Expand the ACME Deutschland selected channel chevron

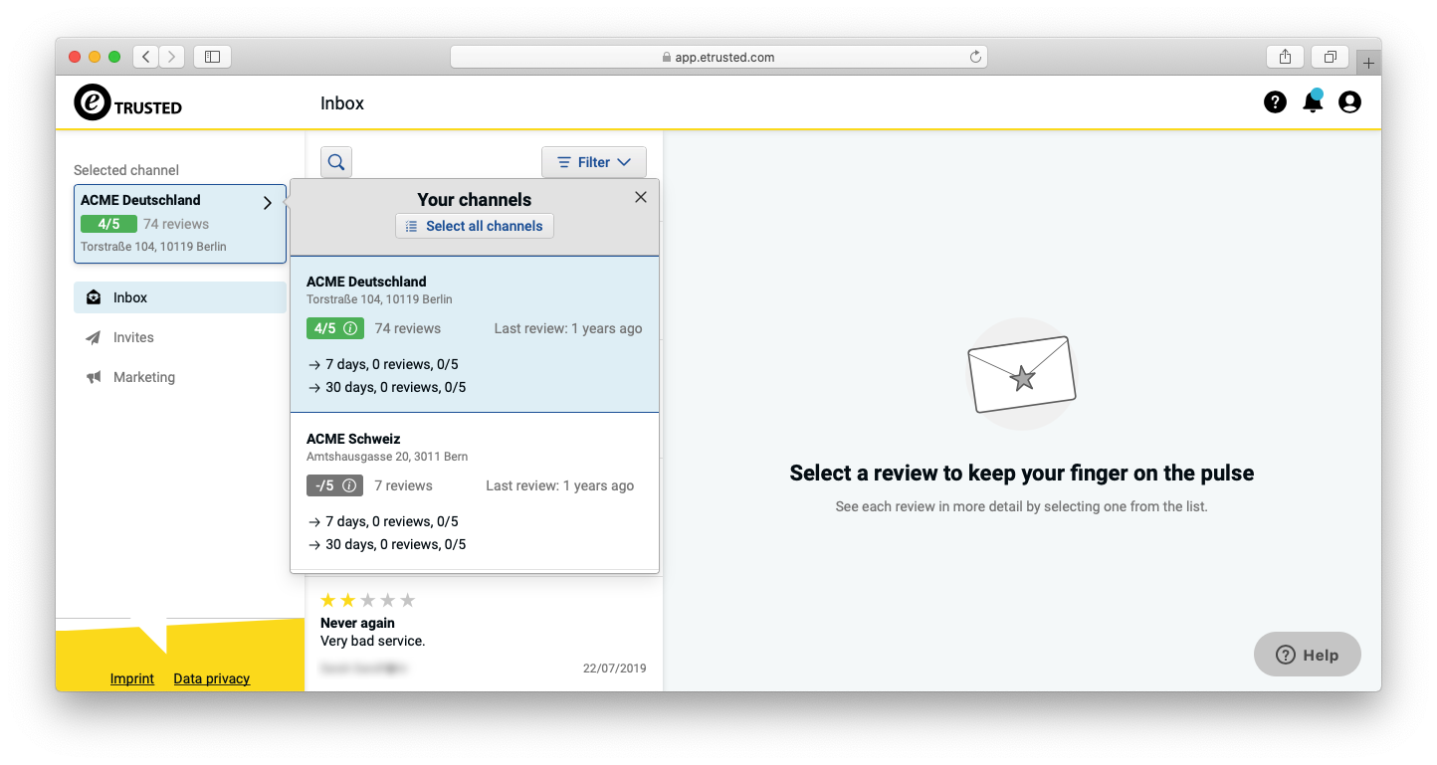click(267, 203)
